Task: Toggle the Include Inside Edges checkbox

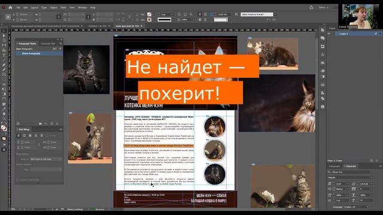Action: (17, 180)
